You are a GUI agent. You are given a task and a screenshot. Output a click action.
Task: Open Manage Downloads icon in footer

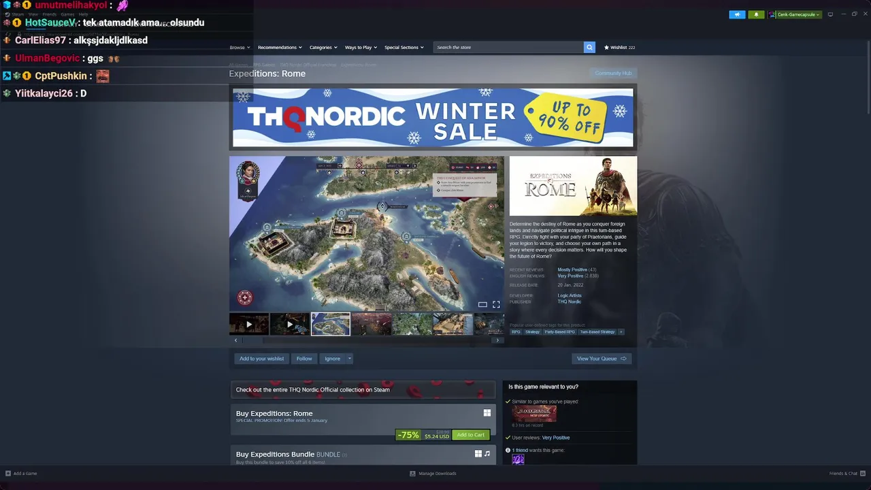pyautogui.click(x=412, y=474)
